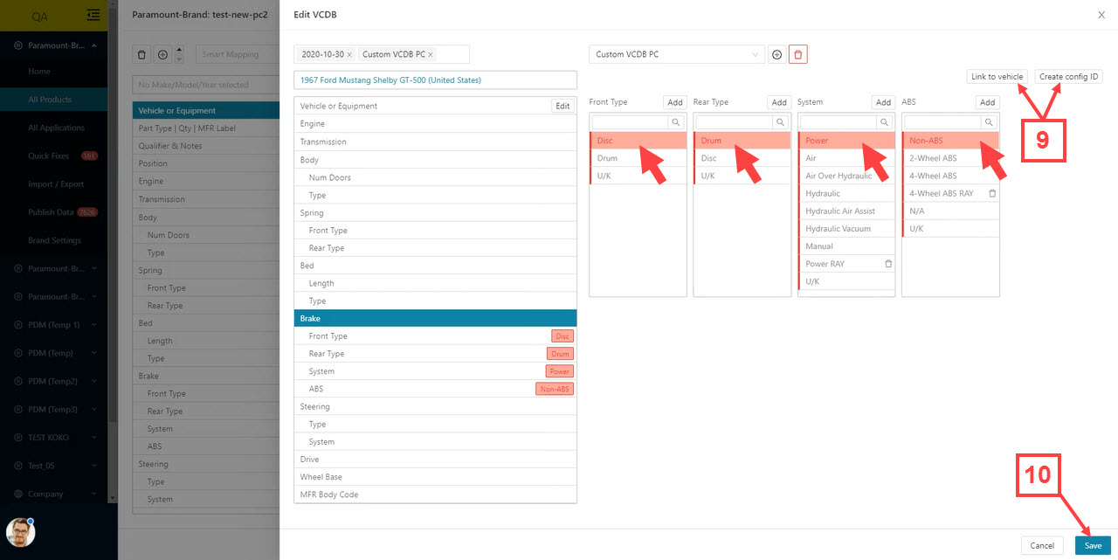
Task: Click the add circle icon beside Custom VCDB PC dropdown
Action: [776, 54]
